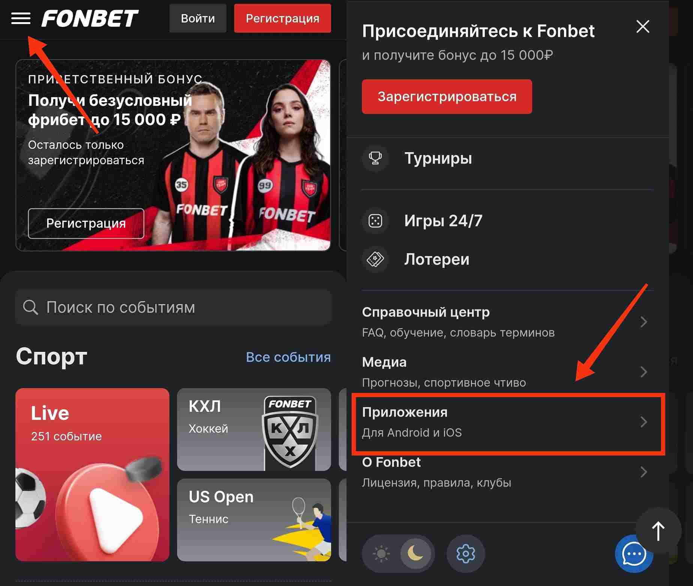Screen dimensions: 693x586
Task: Click the scroll-to-top arrow button
Action: click(x=658, y=531)
